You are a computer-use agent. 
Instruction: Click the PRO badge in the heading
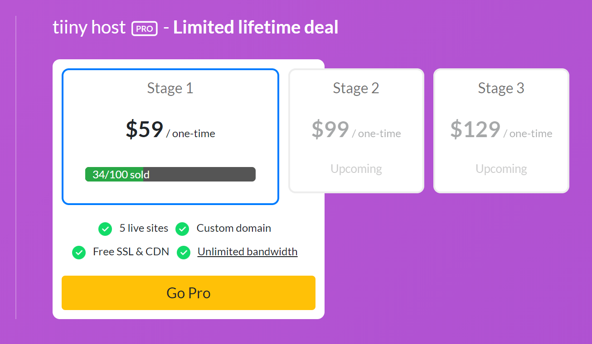[x=144, y=29]
